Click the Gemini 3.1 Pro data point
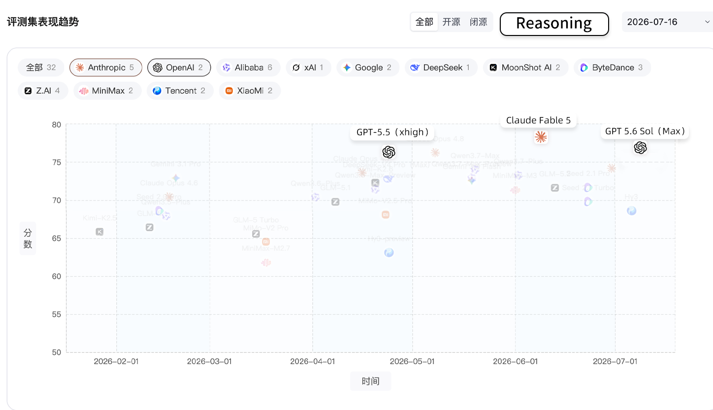Viewport: 713px width, 410px height. point(176,178)
